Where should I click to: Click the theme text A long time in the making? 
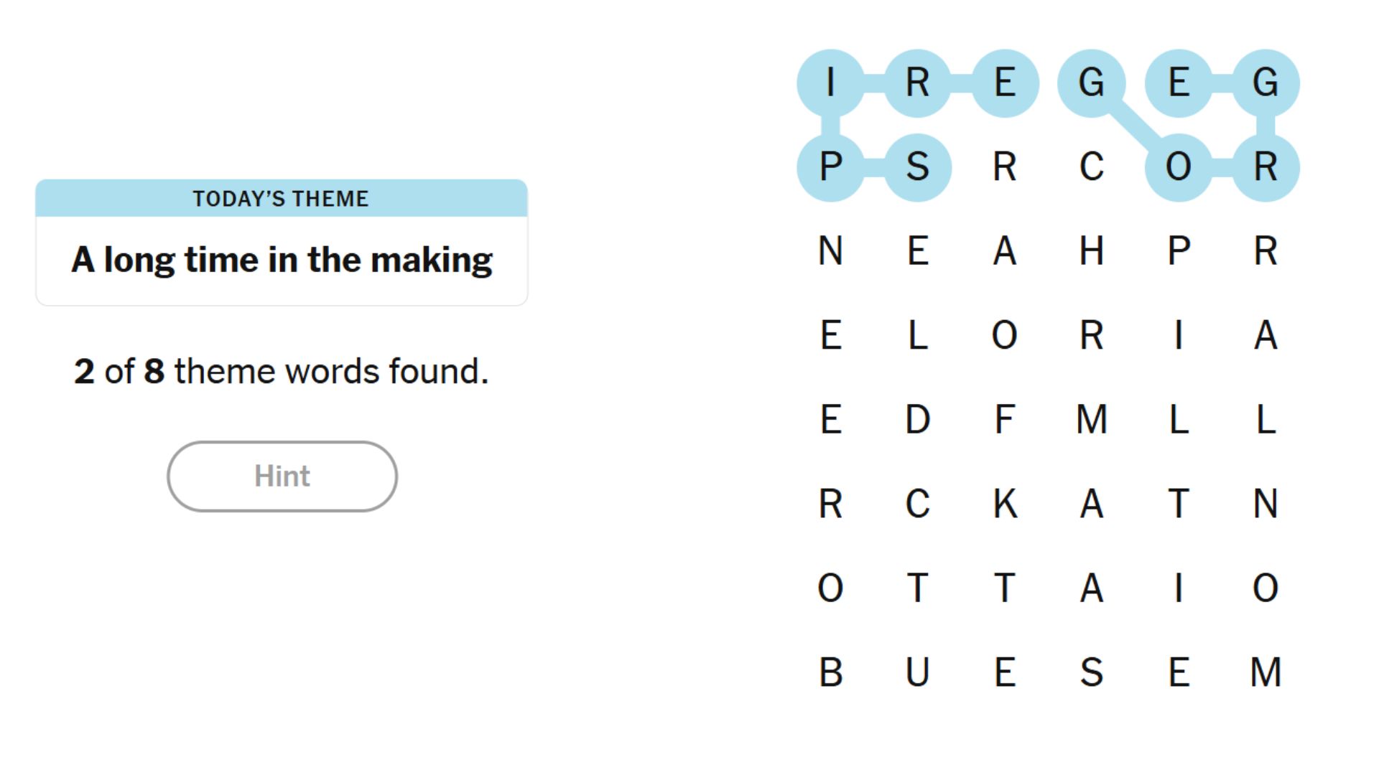(282, 260)
